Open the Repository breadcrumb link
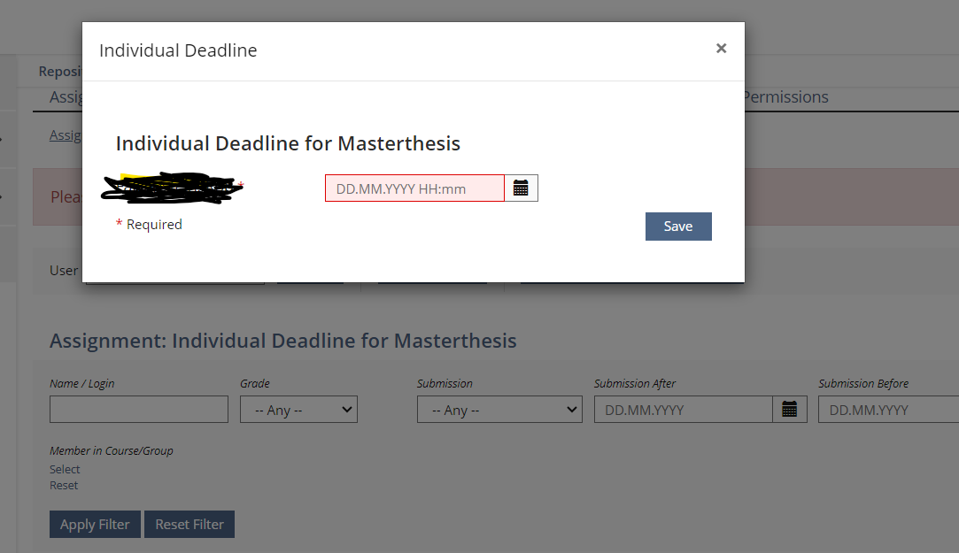The width and height of the screenshot is (959, 553). click(x=60, y=72)
